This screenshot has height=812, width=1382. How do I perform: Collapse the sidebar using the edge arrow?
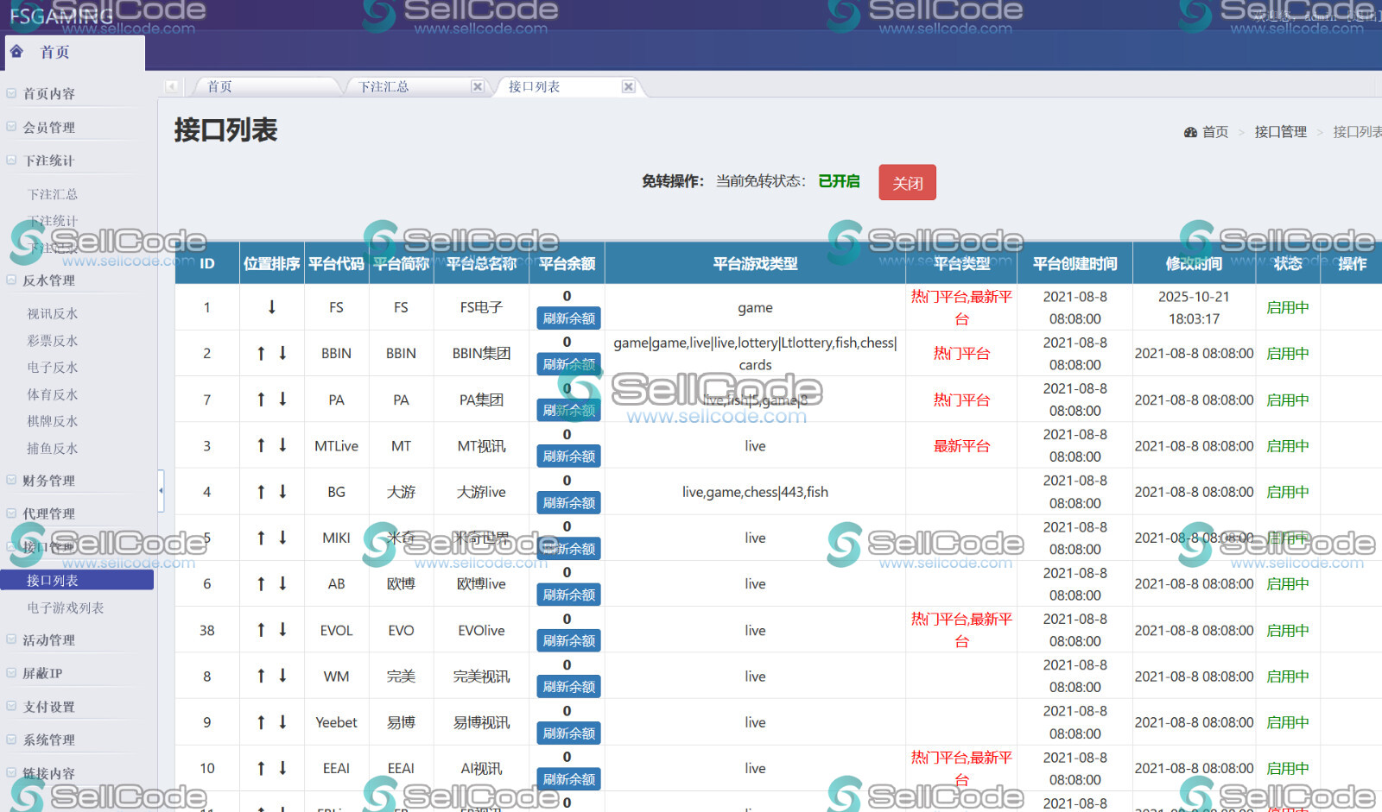(161, 491)
